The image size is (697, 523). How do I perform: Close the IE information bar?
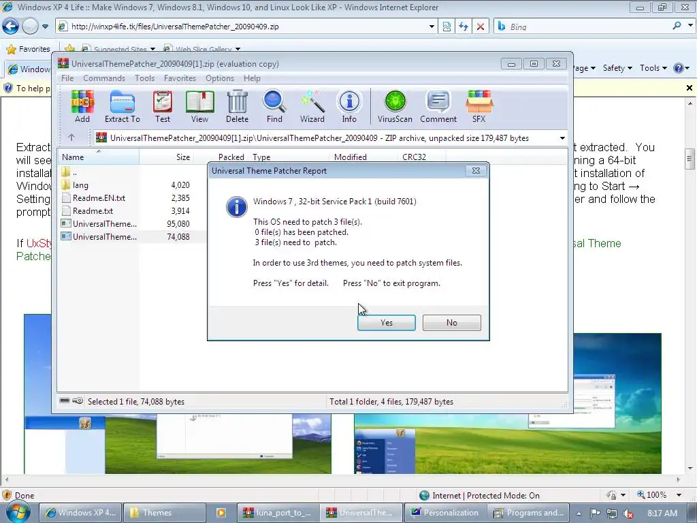pyautogui.click(x=689, y=88)
